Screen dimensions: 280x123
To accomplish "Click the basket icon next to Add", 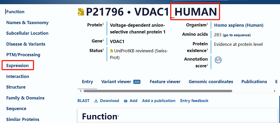I will [x=126, y=101].
